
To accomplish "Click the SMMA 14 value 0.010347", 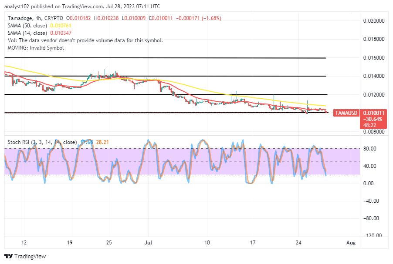I will [x=61, y=33].
